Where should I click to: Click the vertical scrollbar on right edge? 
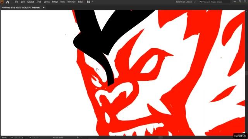[x=246, y=73]
